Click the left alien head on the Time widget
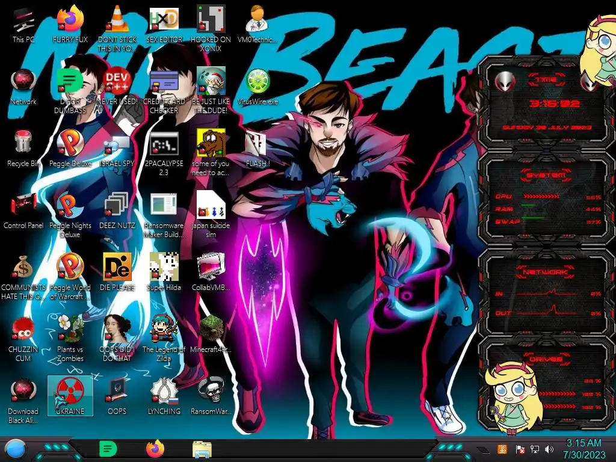Image resolution: width=616 pixels, height=462 pixels. [x=505, y=82]
